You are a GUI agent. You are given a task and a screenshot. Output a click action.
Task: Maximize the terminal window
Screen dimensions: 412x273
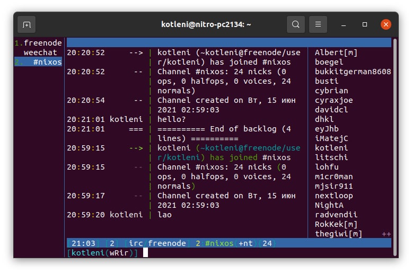365,24
